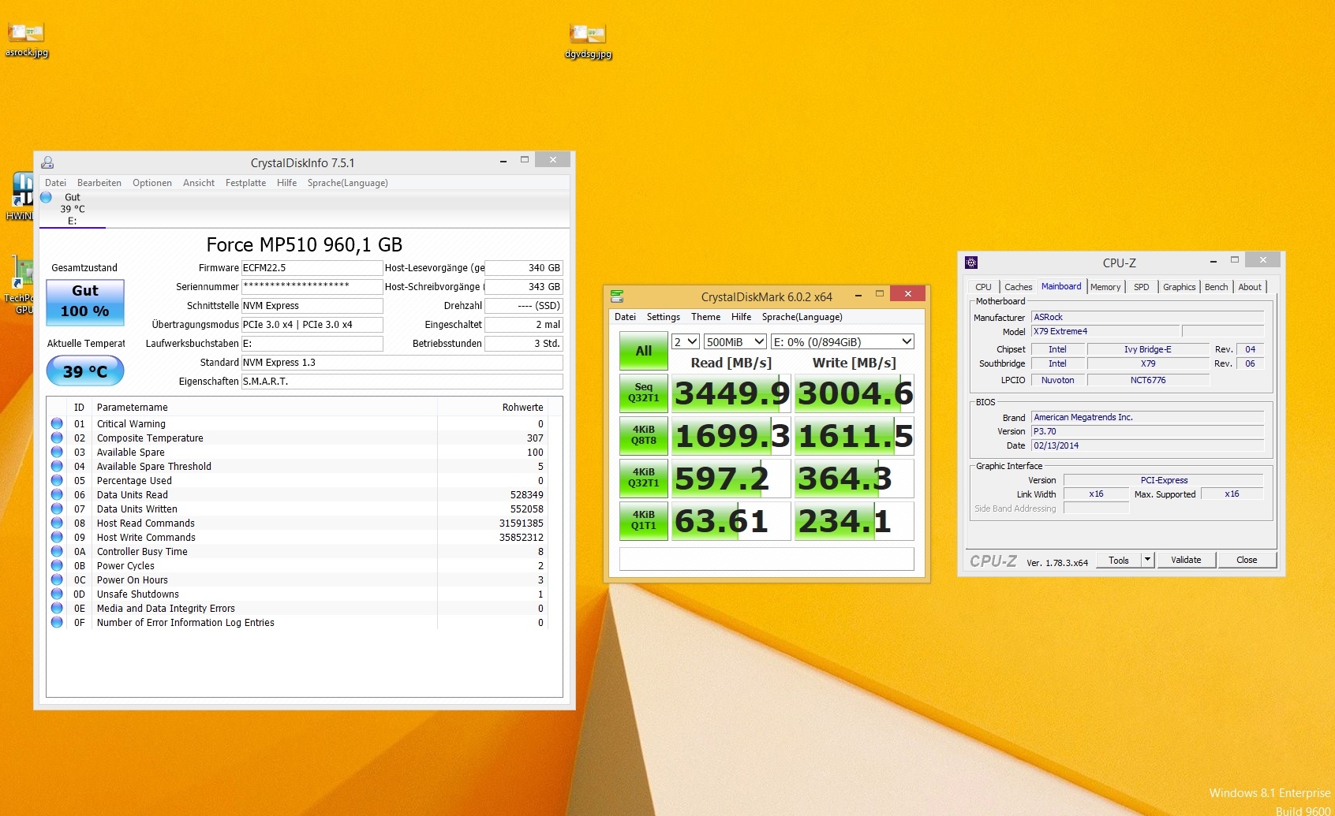Click status orb for Critical Warning row
This screenshot has width=1335, height=816.
coord(57,423)
